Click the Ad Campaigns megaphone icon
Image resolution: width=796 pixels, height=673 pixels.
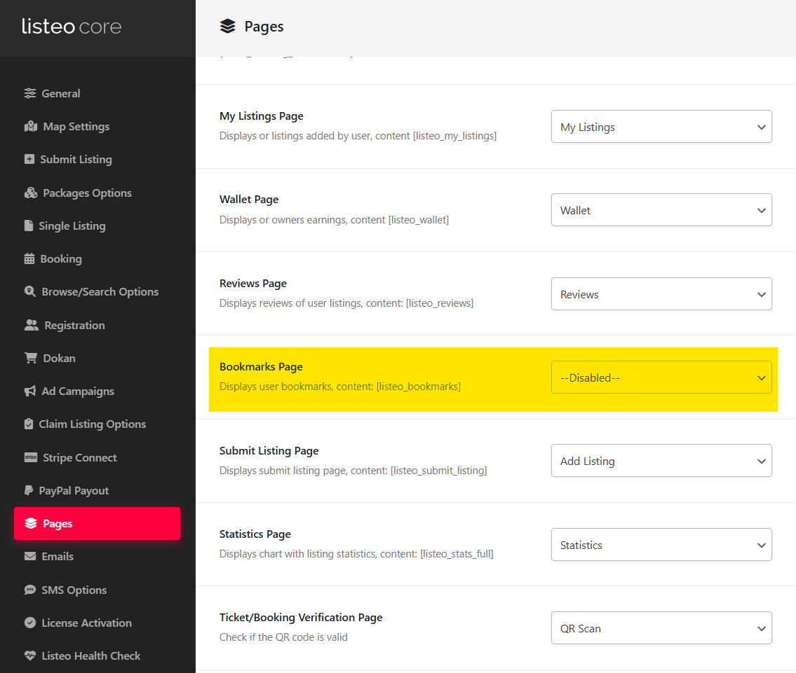[x=29, y=391]
